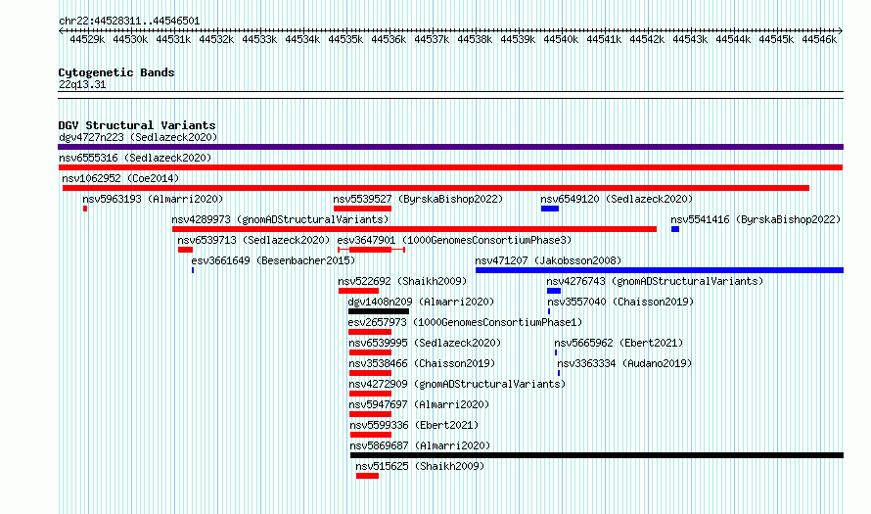Image resolution: width=871 pixels, height=514 pixels.
Task: Click the long black nsv5869687 bar
Action: [597, 455]
